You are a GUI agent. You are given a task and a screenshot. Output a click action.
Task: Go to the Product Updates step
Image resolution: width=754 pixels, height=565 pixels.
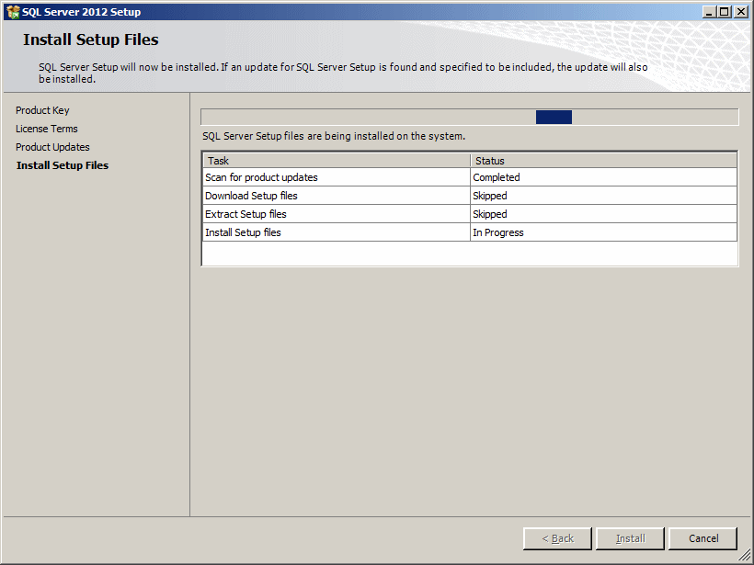(52, 147)
